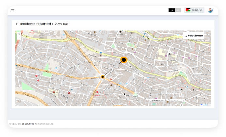The width and height of the screenshot is (226, 137).
Task: Click the red hospital marker near the roundabout
Action: [111, 79]
